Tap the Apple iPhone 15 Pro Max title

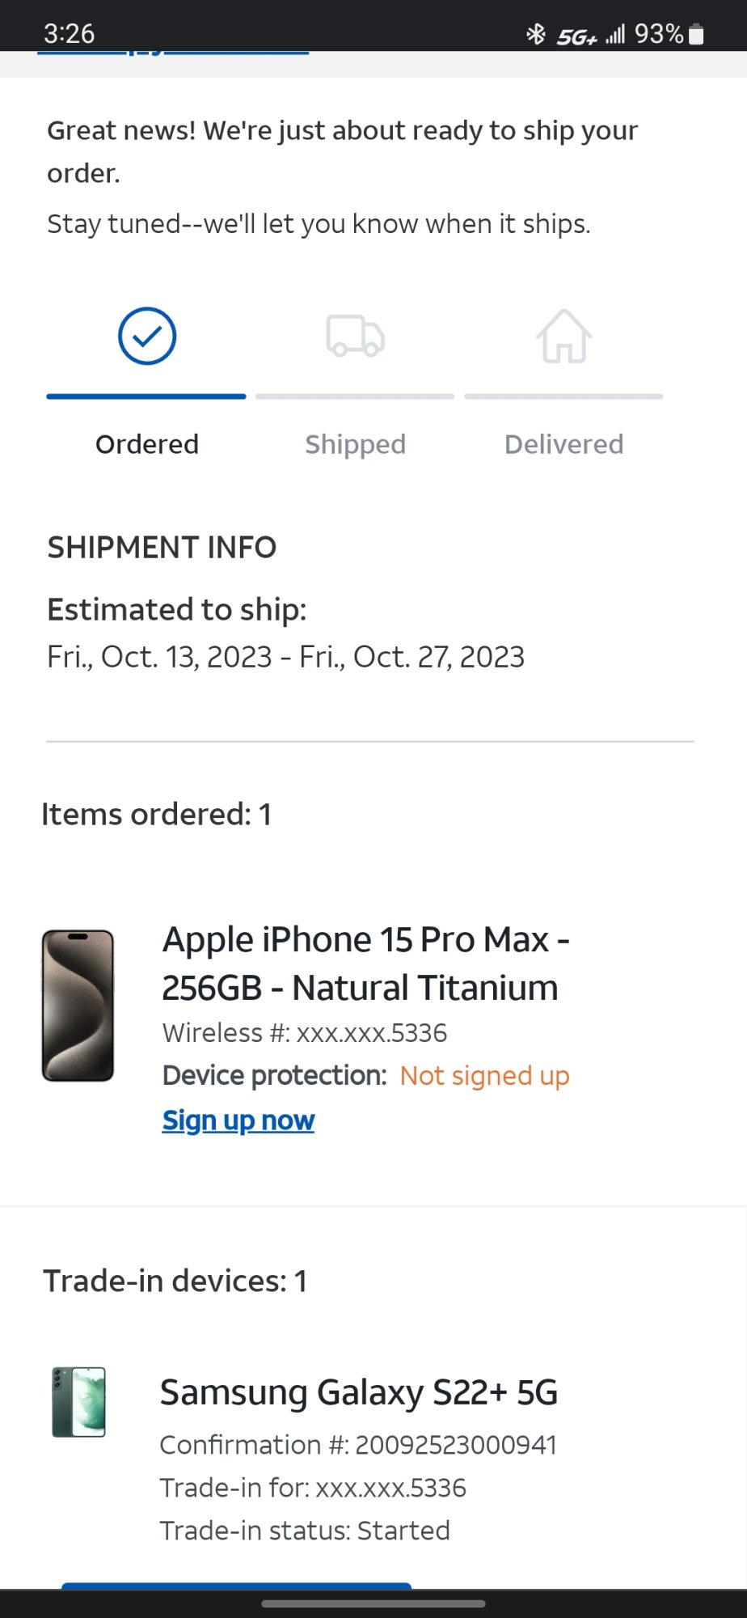(x=366, y=964)
